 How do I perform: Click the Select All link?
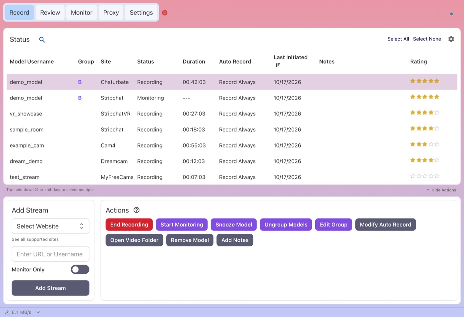click(398, 39)
